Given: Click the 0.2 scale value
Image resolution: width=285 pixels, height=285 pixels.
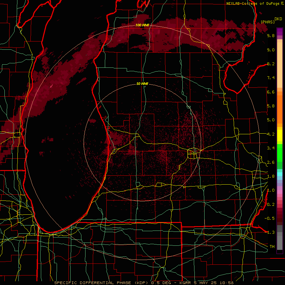Looking at the screenshot, I should [271, 205].
